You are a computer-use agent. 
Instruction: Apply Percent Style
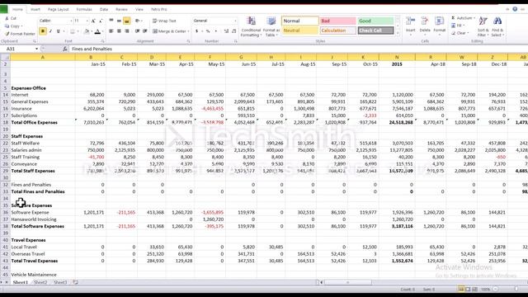pos(208,31)
